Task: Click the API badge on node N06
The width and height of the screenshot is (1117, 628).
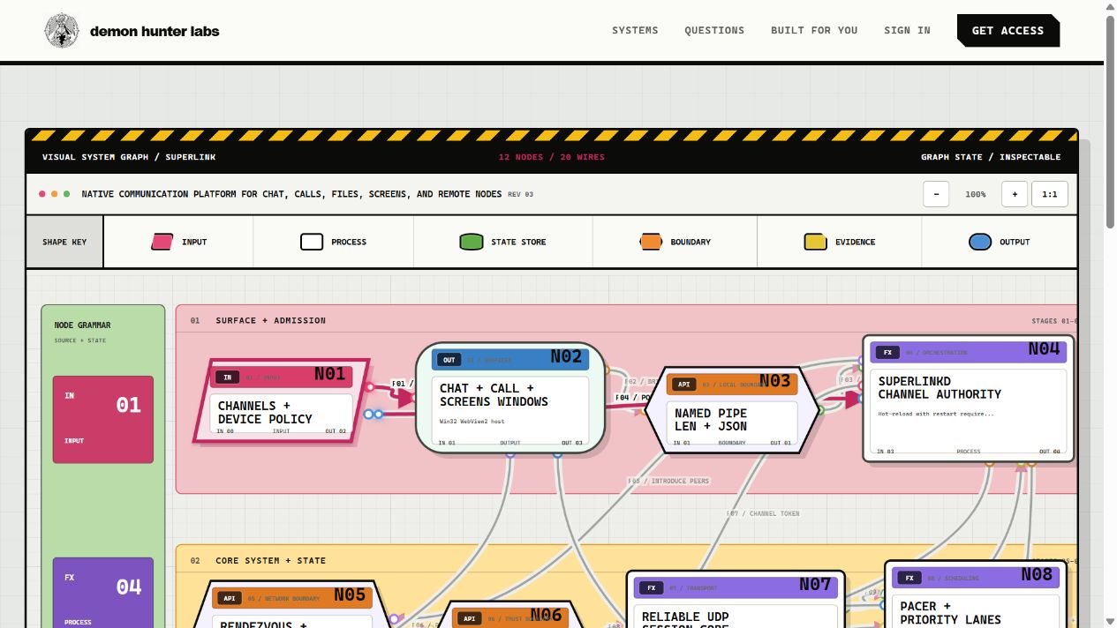Action: (x=472, y=618)
